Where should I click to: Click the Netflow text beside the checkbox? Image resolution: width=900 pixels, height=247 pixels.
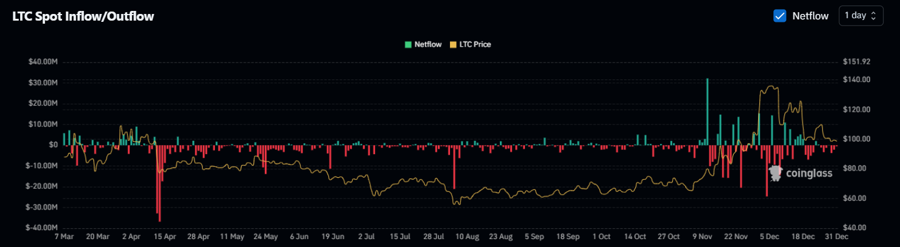pos(810,16)
